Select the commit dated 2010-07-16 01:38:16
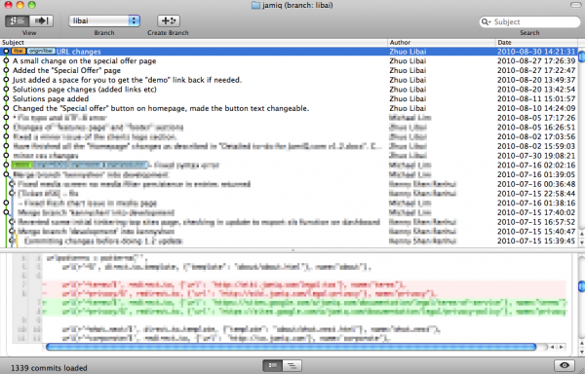The image size is (585, 374). coord(289,203)
